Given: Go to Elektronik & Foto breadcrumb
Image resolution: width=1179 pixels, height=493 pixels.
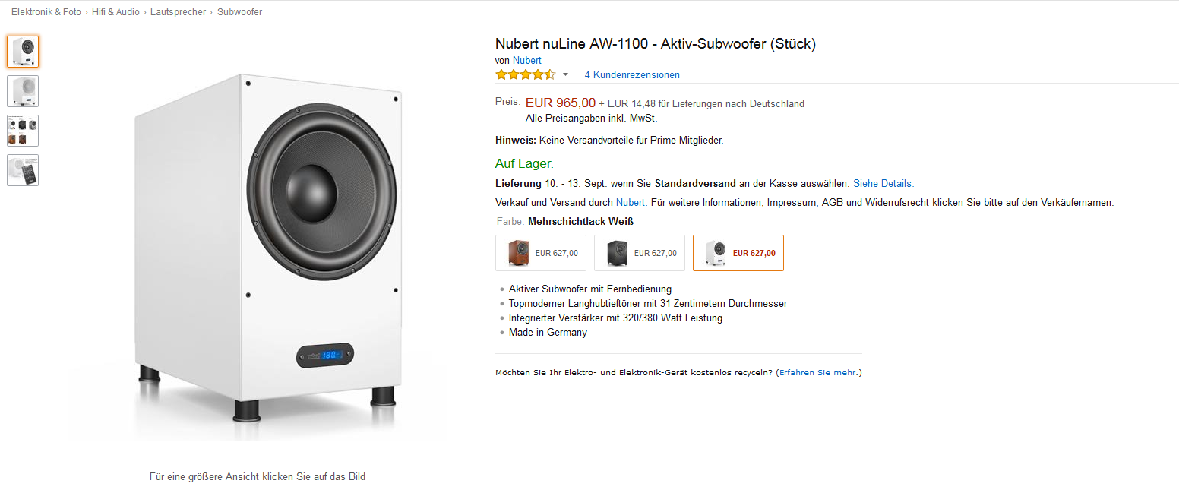Looking at the screenshot, I should point(46,12).
